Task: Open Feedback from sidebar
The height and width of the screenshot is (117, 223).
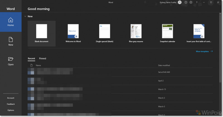Action: point(11,104)
